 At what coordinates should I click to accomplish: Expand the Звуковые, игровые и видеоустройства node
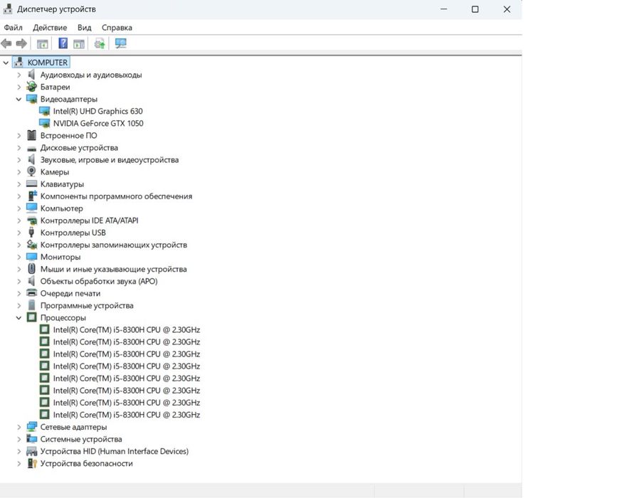(19, 160)
